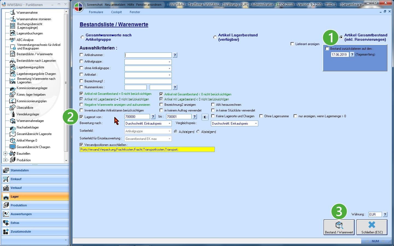
Task: Click the Buchungsübersicht (Lagerzugänge) icon
Action: pos(13,26)
